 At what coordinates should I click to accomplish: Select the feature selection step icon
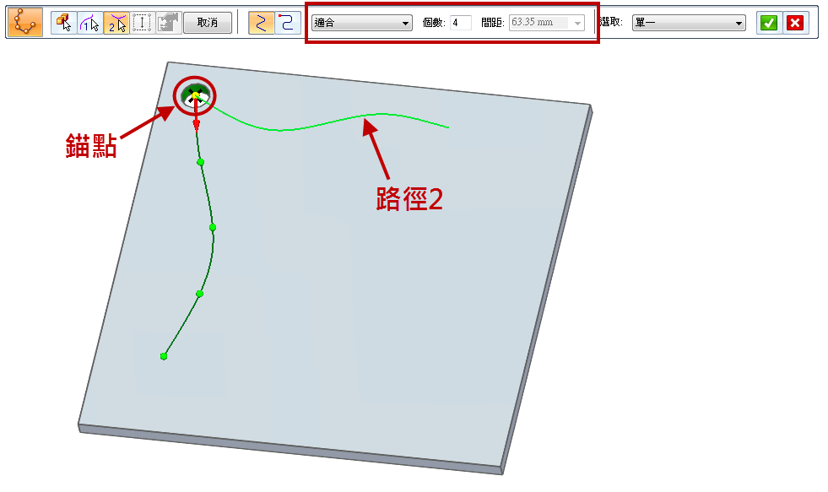tap(64, 23)
